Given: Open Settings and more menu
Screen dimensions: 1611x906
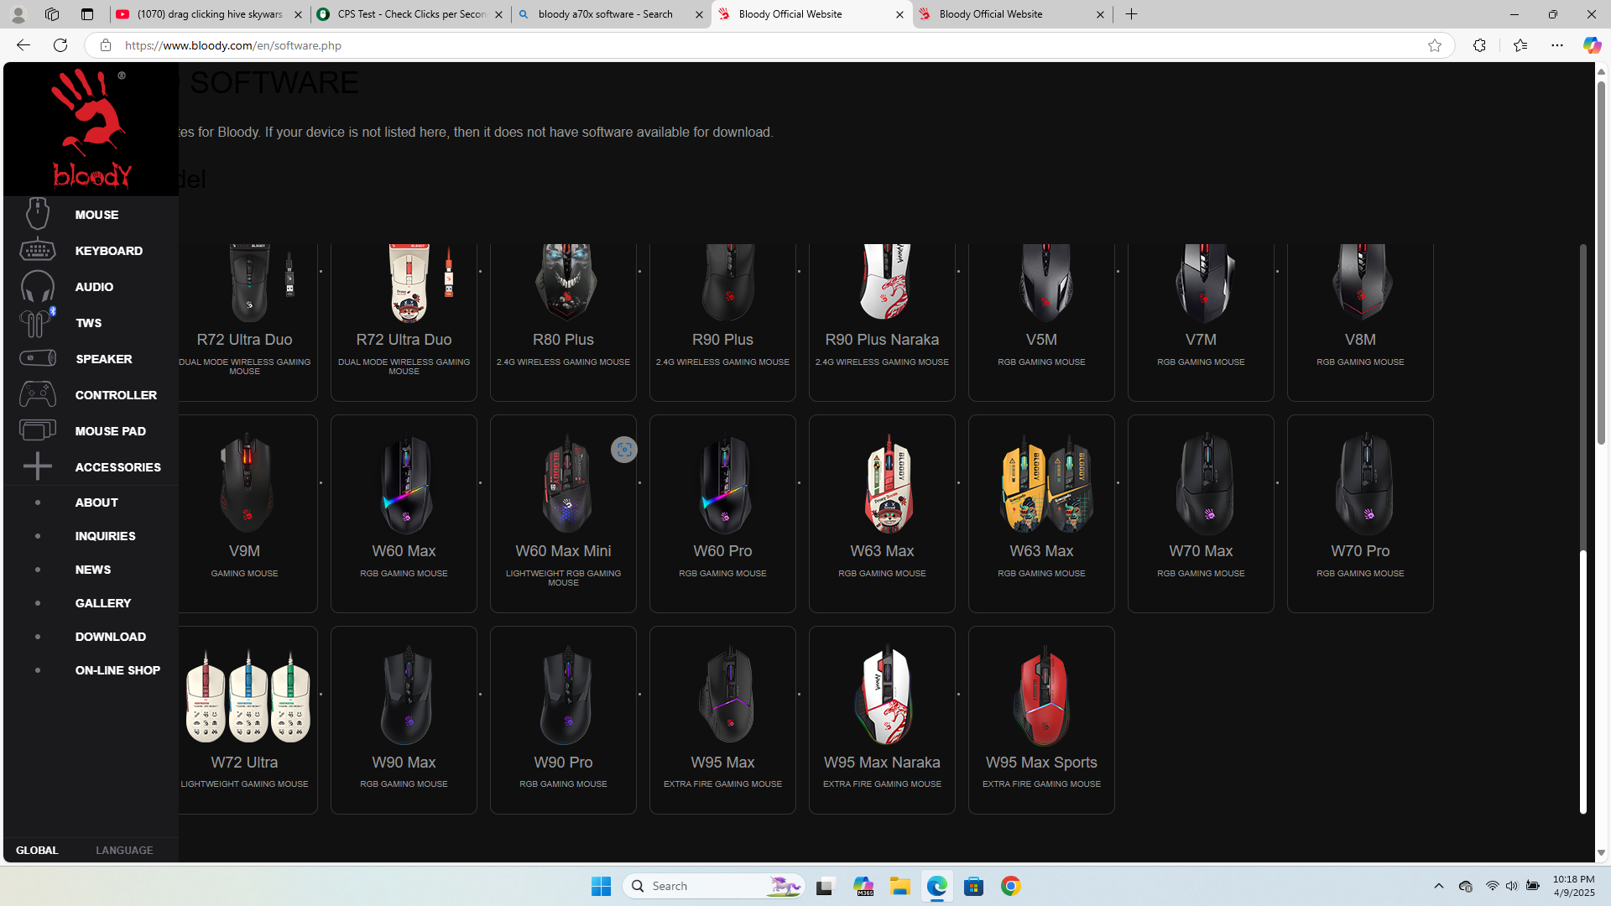Looking at the screenshot, I should tap(1556, 45).
